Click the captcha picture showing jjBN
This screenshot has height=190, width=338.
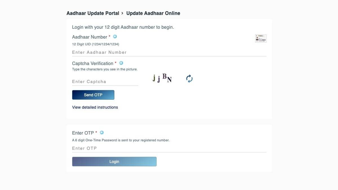point(162,79)
